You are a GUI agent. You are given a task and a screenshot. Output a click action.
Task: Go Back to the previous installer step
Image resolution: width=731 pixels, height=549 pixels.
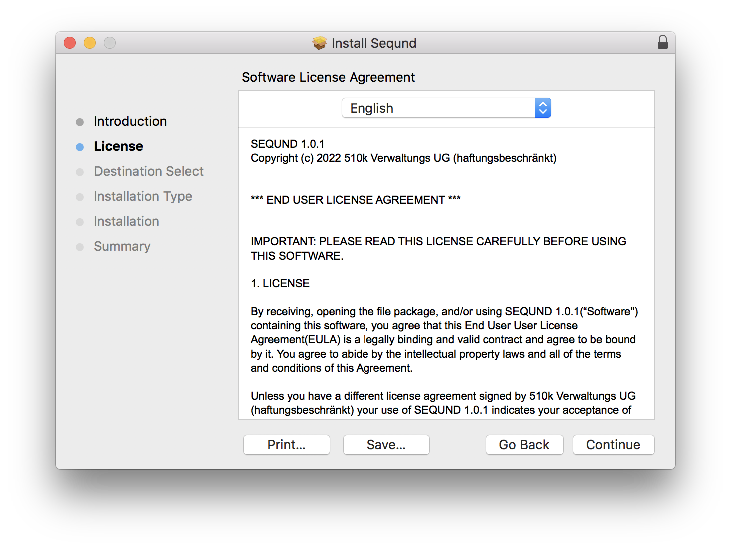pyautogui.click(x=524, y=445)
